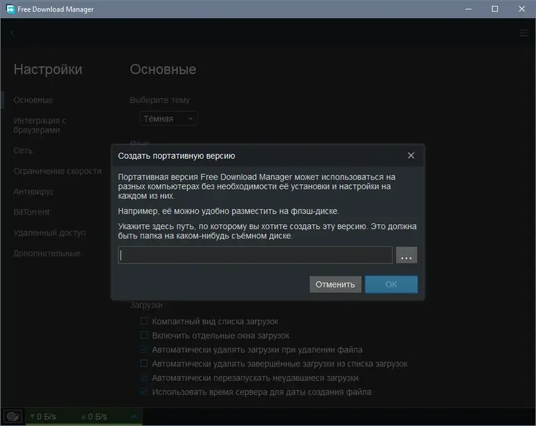This screenshot has width=536, height=426.
Task: Enable Компактный вид списка загрузок checkbox
Action: click(144, 321)
